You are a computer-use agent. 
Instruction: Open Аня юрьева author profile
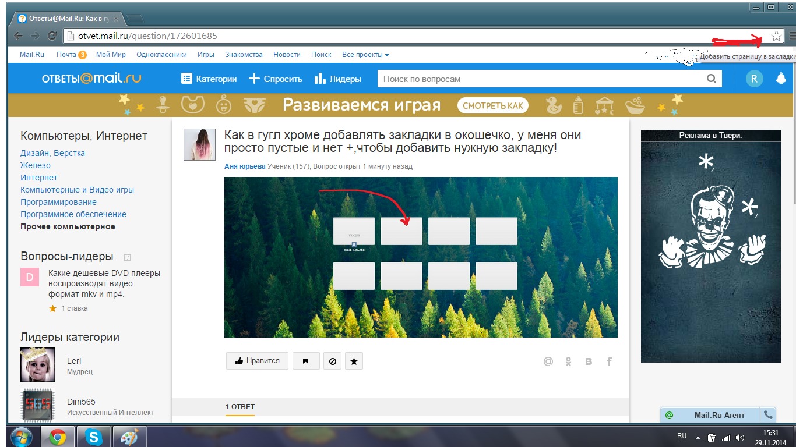pos(245,166)
